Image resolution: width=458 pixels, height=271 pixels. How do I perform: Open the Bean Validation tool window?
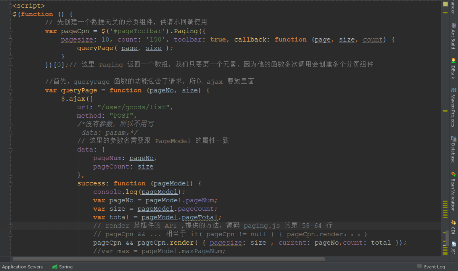point(453,191)
